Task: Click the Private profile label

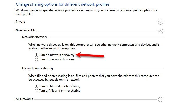Action: 20,22
